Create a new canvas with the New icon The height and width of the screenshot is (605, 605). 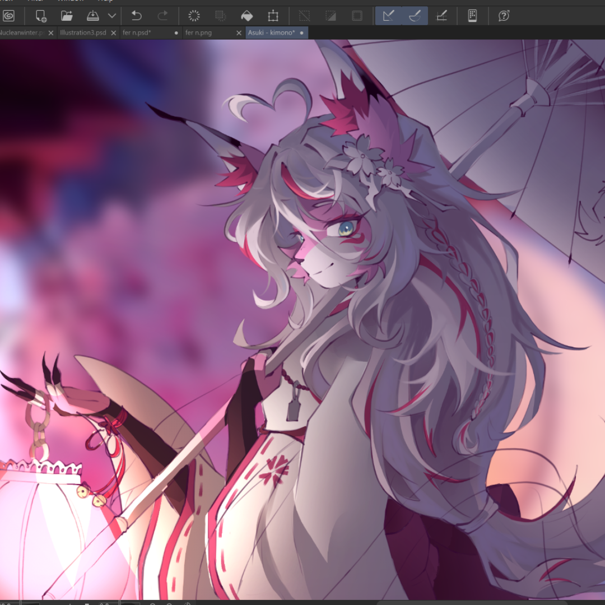(x=41, y=16)
